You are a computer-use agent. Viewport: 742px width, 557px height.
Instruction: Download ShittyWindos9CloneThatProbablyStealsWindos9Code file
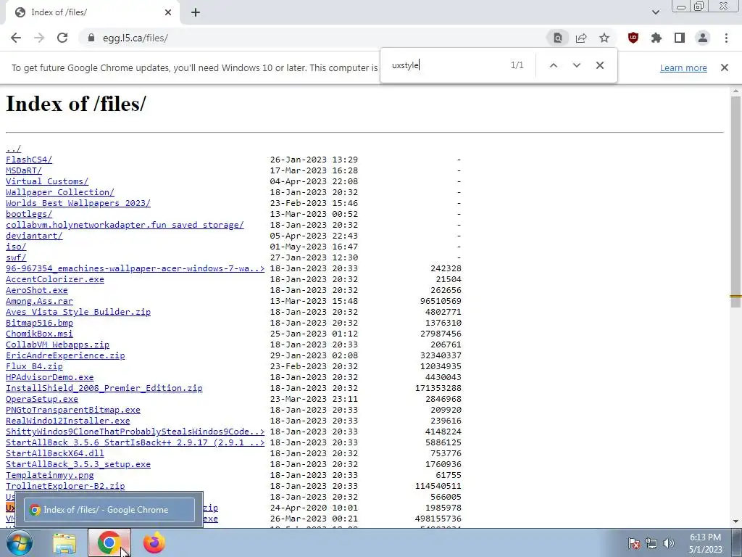pyautogui.click(x=136, y=432)
